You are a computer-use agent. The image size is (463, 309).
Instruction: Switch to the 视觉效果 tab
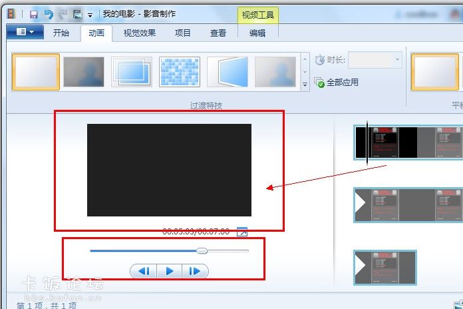(x=140, y=33)
